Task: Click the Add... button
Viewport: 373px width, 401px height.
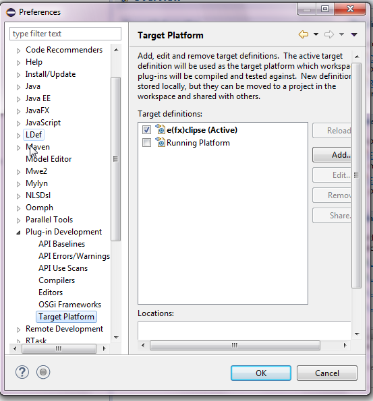Action: point(332,155)
